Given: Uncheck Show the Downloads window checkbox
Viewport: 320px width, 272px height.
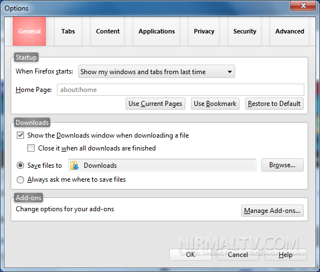Looking at the screenshot, I should tap(21, 135).
